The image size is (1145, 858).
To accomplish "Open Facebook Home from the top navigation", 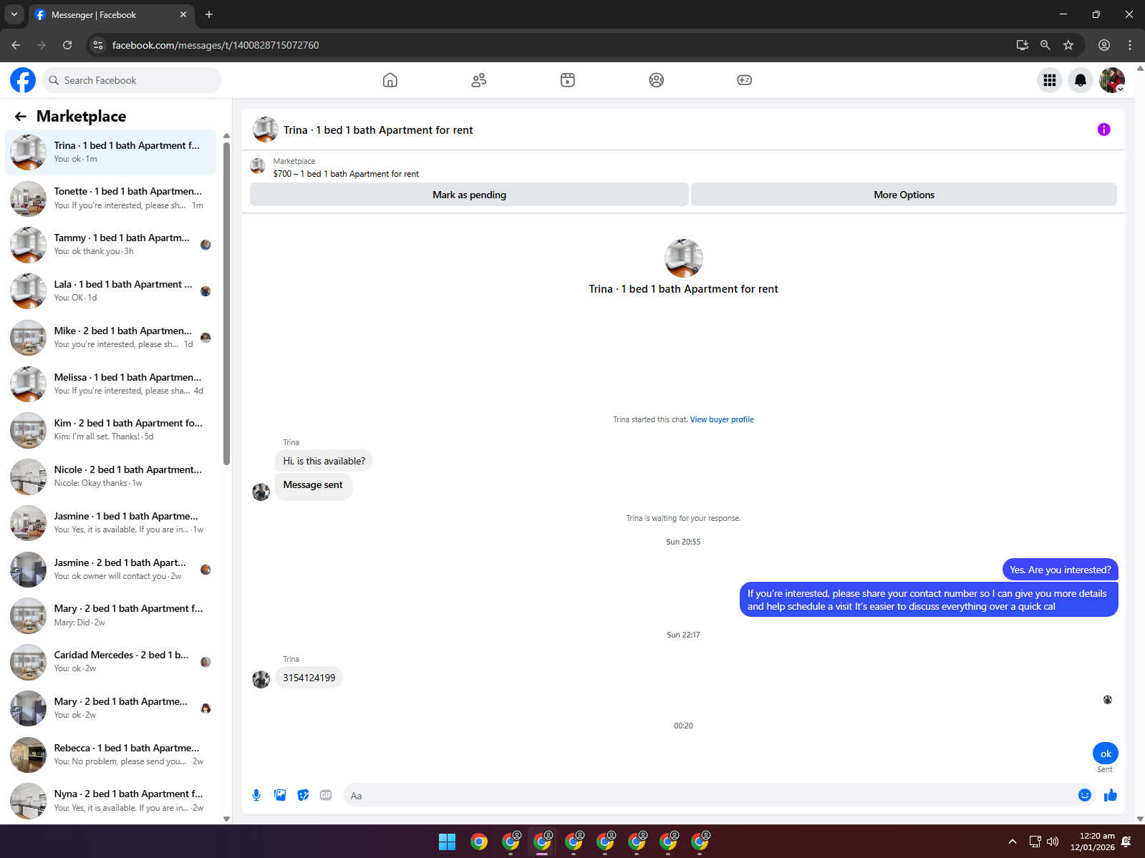I will (x=390, y=80).
